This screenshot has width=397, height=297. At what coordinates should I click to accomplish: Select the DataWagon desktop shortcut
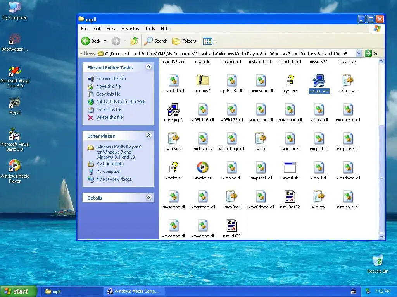[15, 42]
